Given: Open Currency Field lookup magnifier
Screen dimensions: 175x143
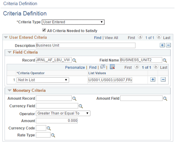Looking at the screenshot, I should click(81, 106).
